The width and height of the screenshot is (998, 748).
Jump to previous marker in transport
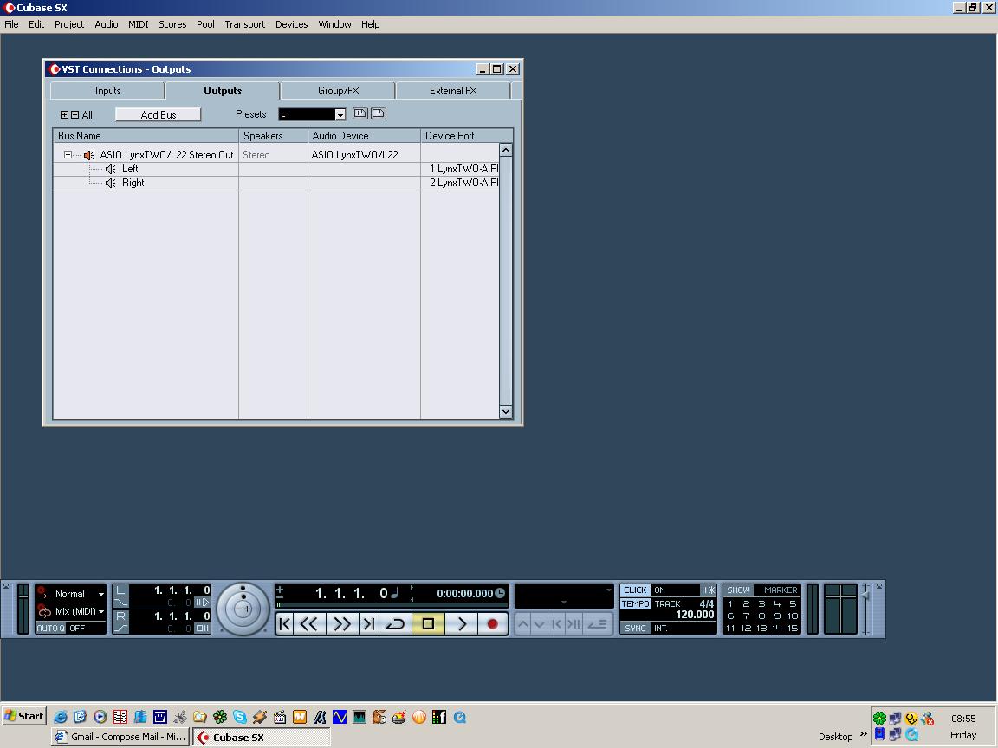(284, 624)
